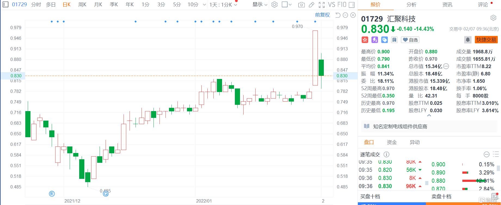Open 知名定制电线组件供应商 company description
The image size is (501, 205).
(400, 126)
